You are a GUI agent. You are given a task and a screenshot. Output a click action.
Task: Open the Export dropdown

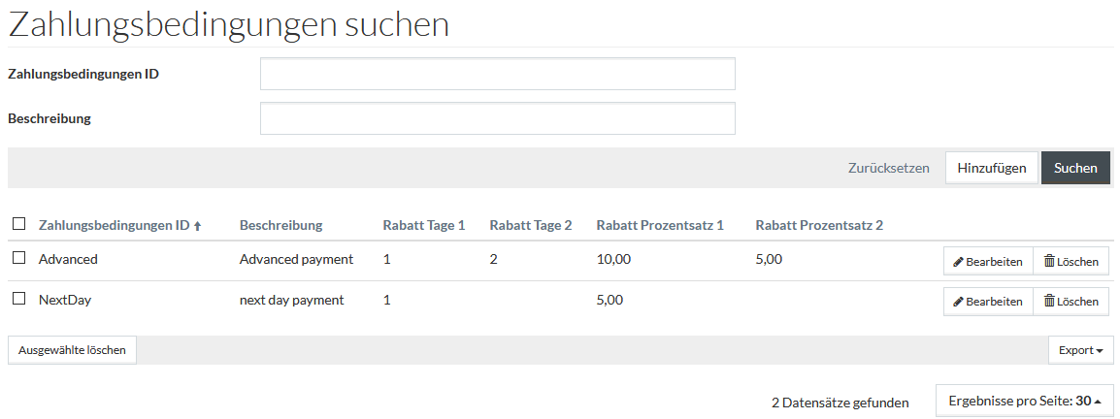tap(1080, 350)
